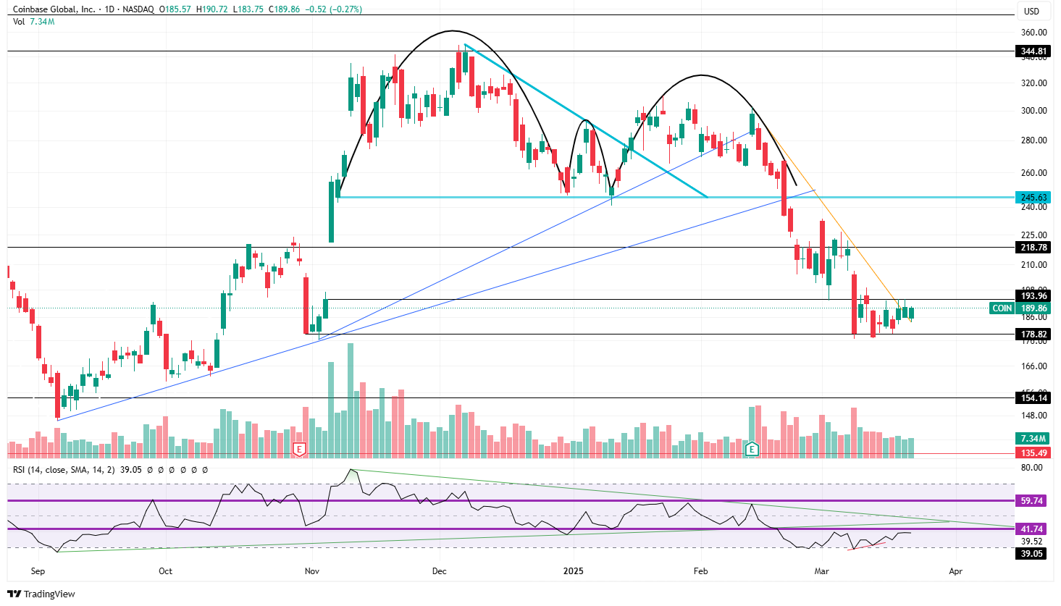The height and width of the screenshot is (606, 1061).
Task: Click the 300.00 price axis tick
Action: pyautogui.click(x=1033, y=111)
